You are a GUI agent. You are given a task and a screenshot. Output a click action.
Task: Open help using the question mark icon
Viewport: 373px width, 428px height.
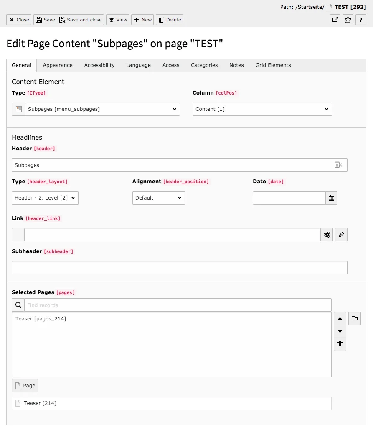[x=361, y=20]
